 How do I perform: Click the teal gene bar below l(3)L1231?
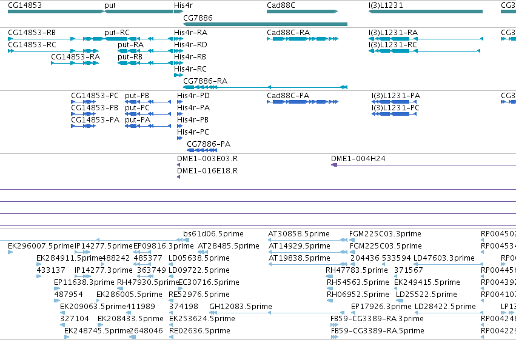(426, 12)
